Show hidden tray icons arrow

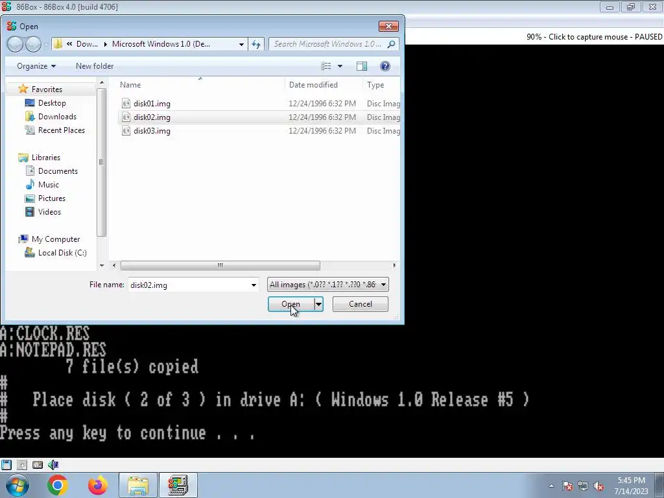point(551,486)
